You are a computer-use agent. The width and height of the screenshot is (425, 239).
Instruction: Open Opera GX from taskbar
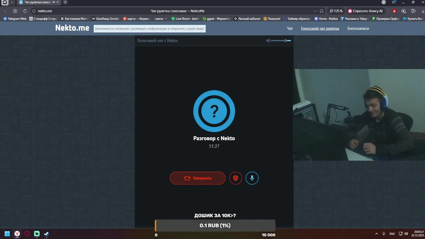point(27,234)
